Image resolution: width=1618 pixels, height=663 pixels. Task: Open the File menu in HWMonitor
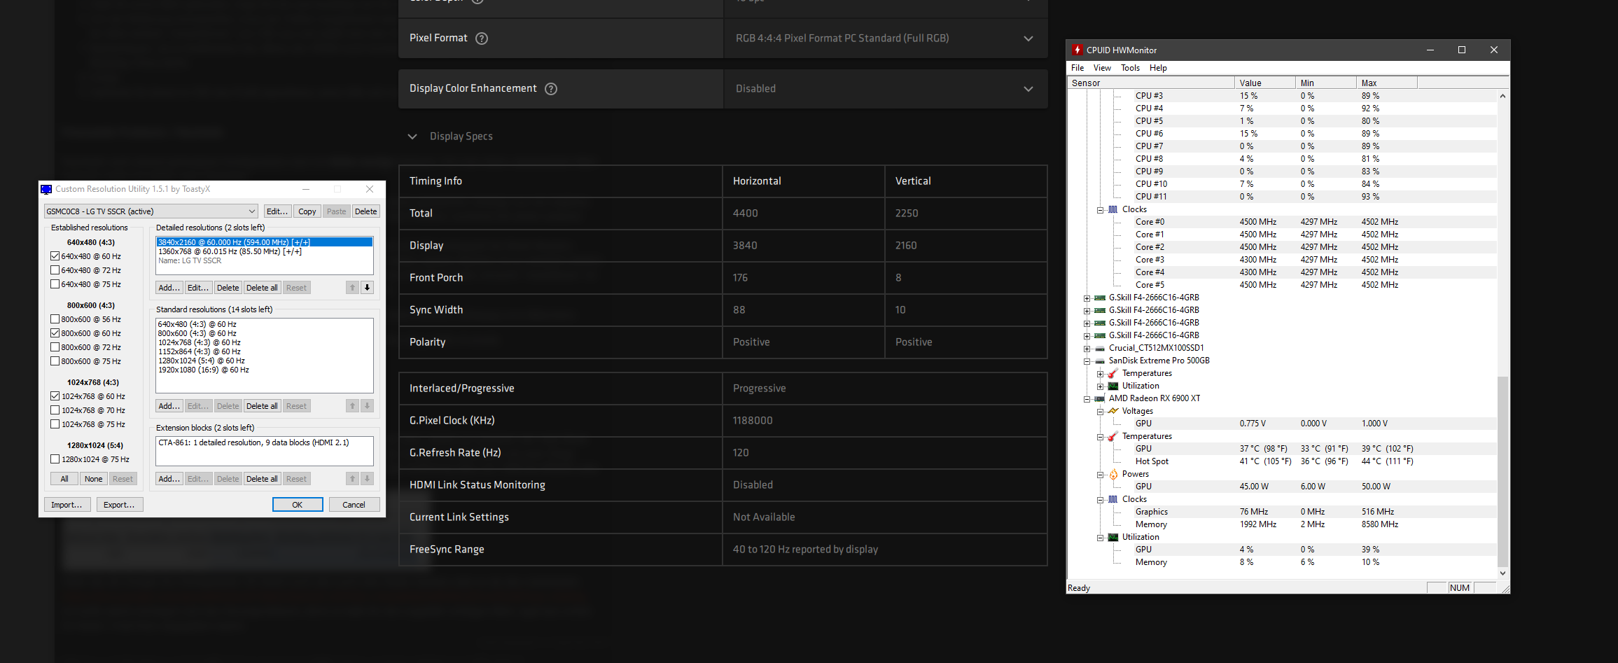(1077, 68)
